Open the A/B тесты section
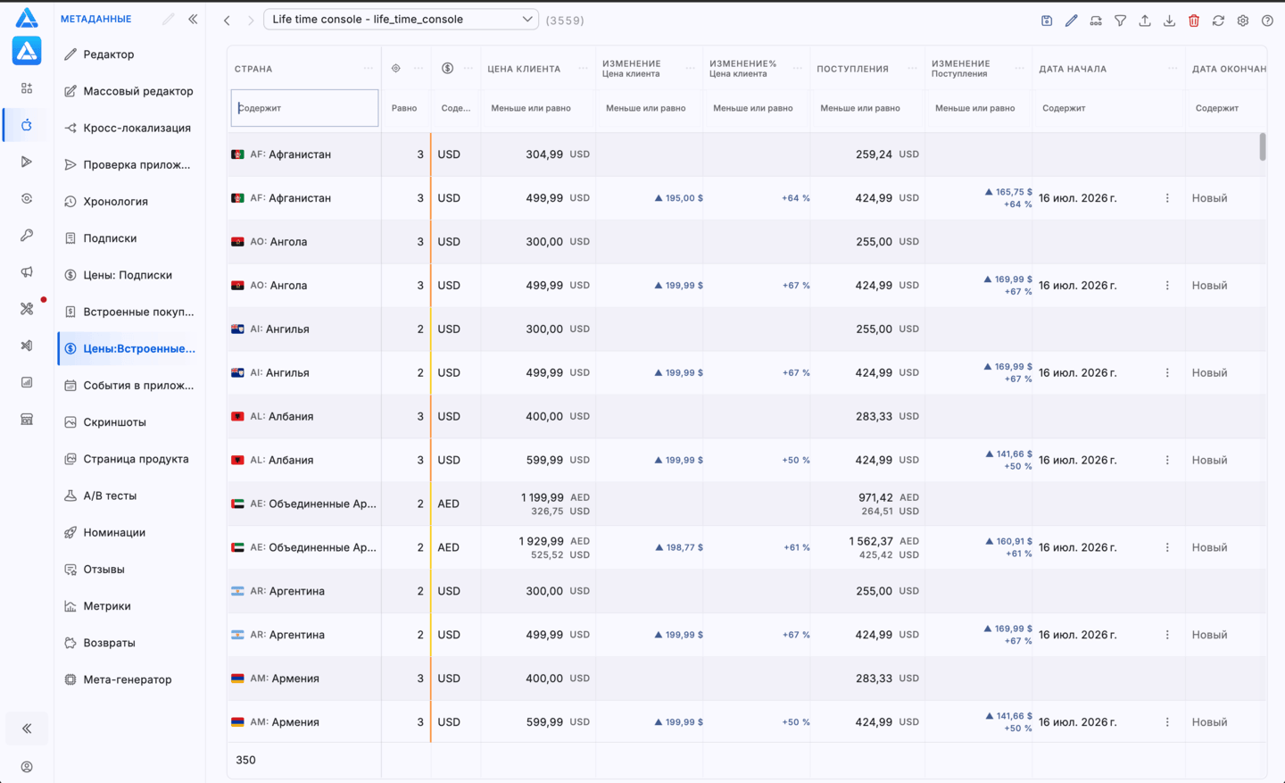The image size is (1285, 783). 110,496
